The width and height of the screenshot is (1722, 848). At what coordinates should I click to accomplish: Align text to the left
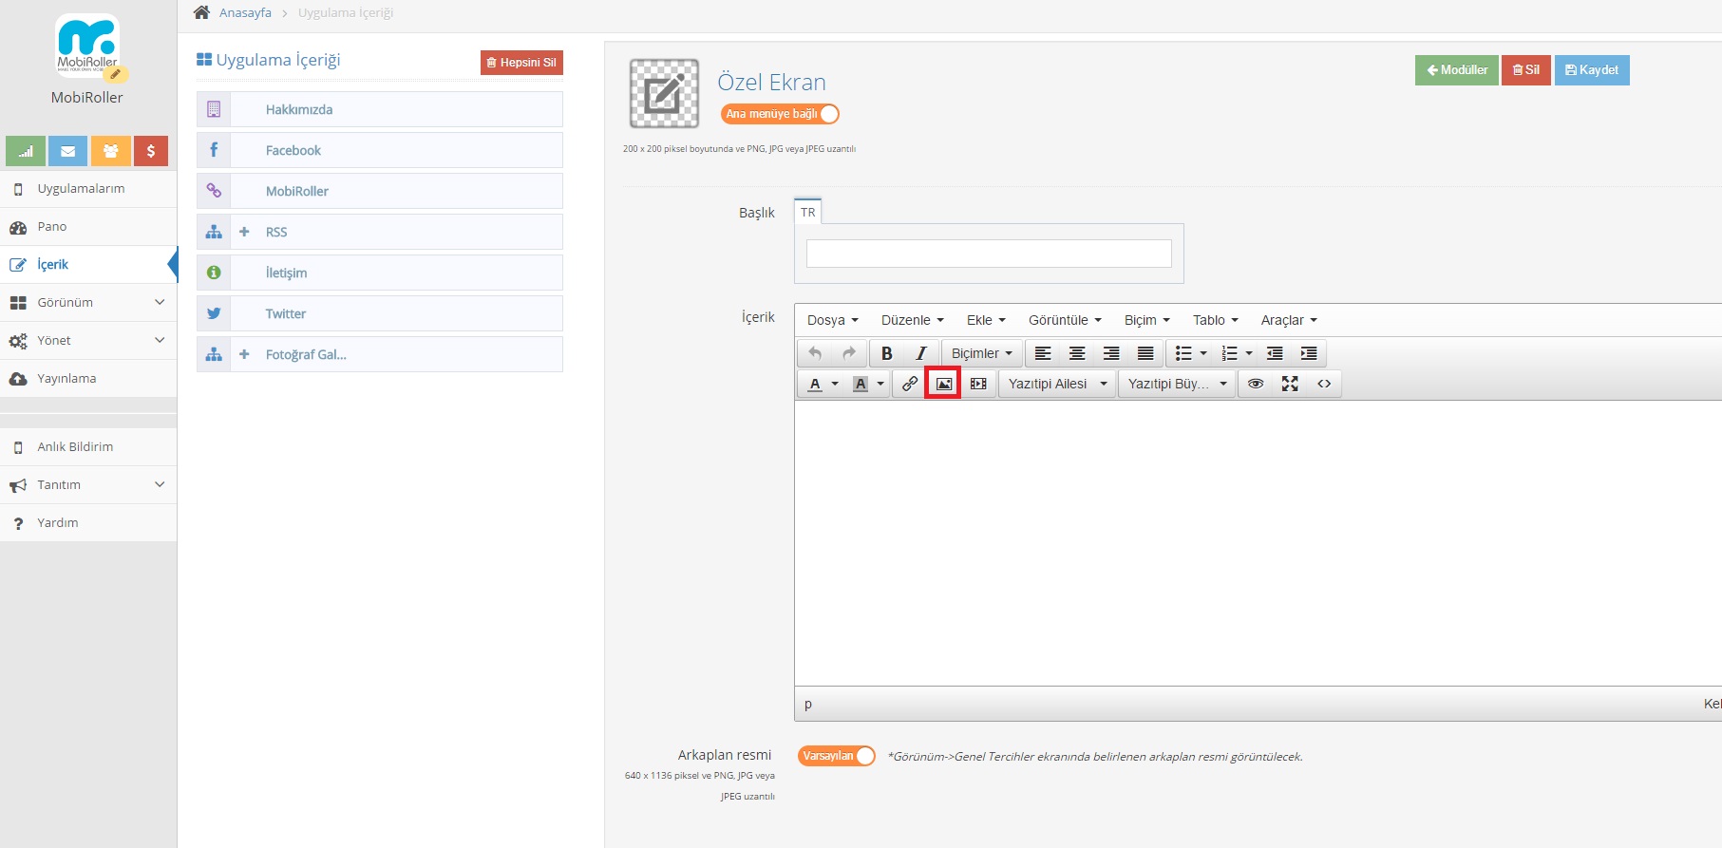tap(1043, 353)
